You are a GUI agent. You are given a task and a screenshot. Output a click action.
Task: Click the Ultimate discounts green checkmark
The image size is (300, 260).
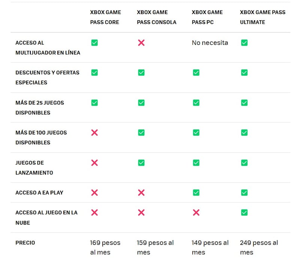[x=244, y=73]
